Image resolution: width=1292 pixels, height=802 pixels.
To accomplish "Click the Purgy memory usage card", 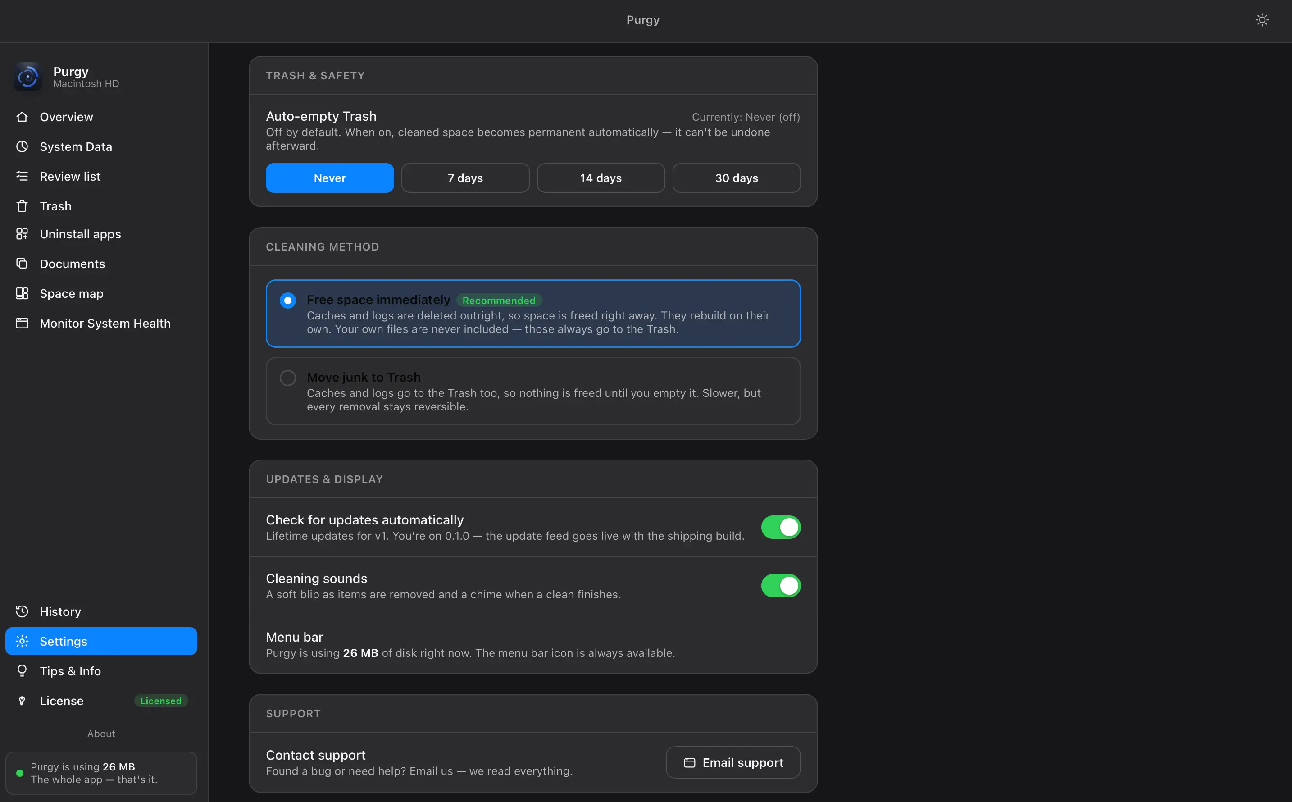I will point(101,773).
